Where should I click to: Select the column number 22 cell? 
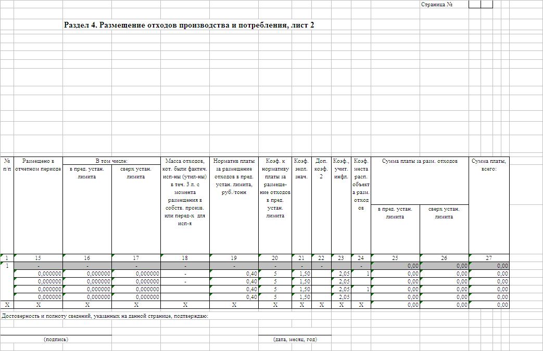pyautogui.click(x=321, y=258)
